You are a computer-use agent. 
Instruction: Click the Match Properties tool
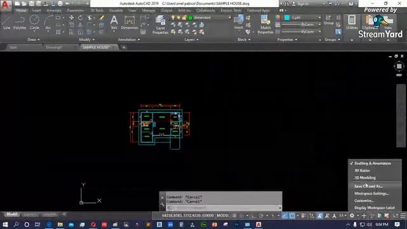pyautogui.click(x=265, y=25)
